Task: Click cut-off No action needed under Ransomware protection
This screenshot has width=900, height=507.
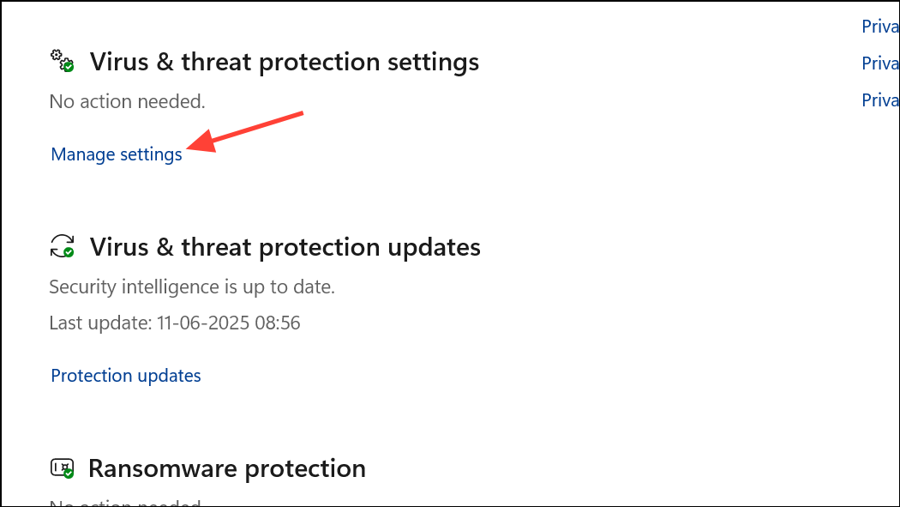Action: [125, 503]
